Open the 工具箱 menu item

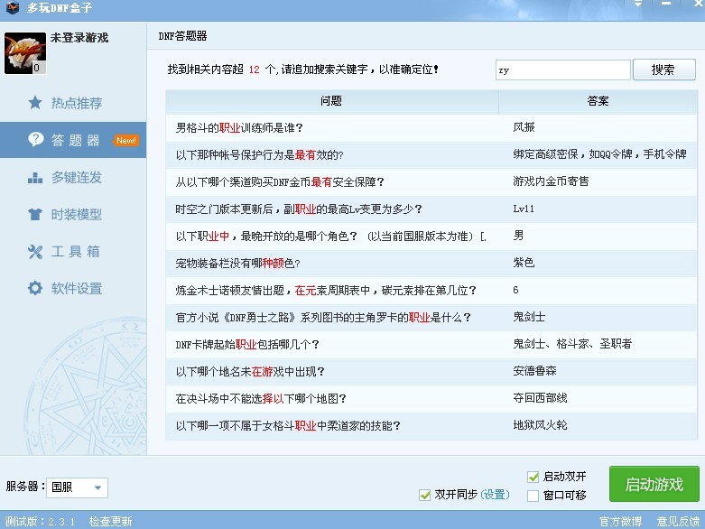pos(73,251)
